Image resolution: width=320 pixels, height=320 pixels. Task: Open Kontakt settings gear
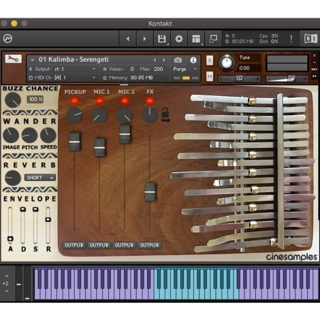pyautogui.click(x=179, y=39)
